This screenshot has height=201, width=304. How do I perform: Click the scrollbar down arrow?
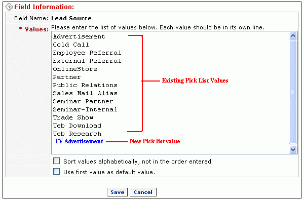coord(293,149)
